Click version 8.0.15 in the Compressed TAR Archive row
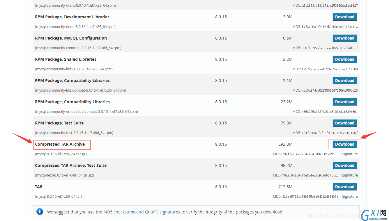 point(221,144)
